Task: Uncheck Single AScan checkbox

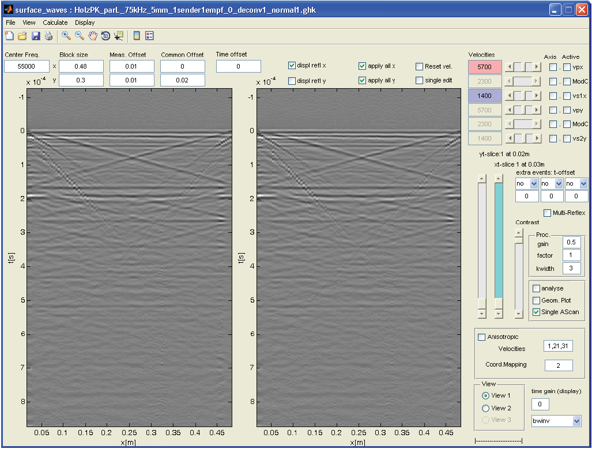Action: 536,312
